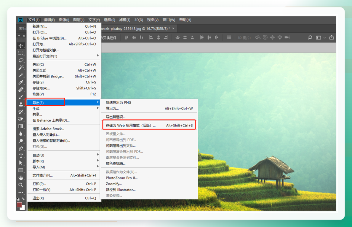
Task: Expand the 导入(M) submenu
Action: (x=64, y=167)
